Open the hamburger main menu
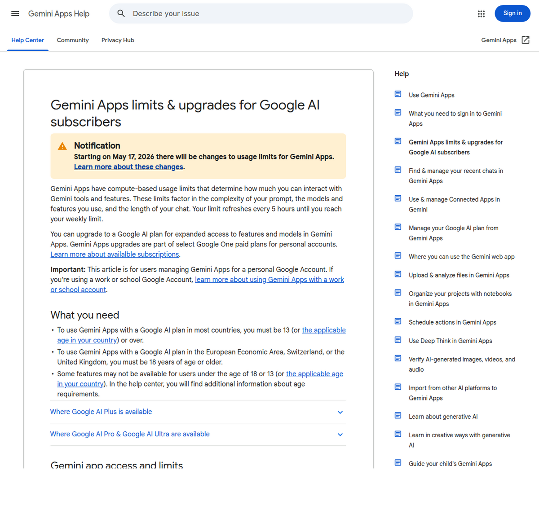 [x=15, y=13]
